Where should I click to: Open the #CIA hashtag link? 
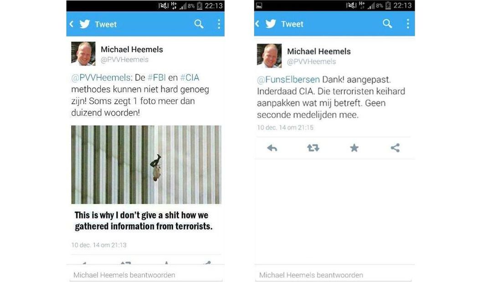(190, 78)
